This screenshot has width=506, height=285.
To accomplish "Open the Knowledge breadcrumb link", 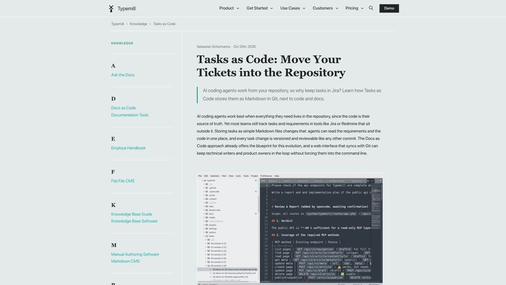I will point(139,24).
